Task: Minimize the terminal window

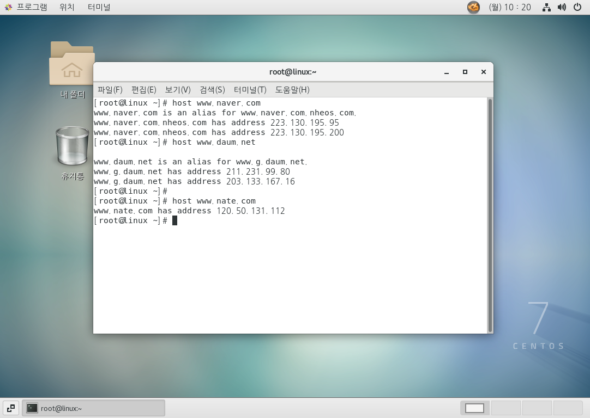Action: 446,72
